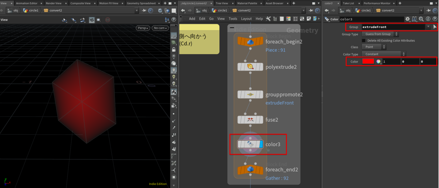Select the grouppromote2 node
This screenshot has width=439, height=188.
[250, 95]
